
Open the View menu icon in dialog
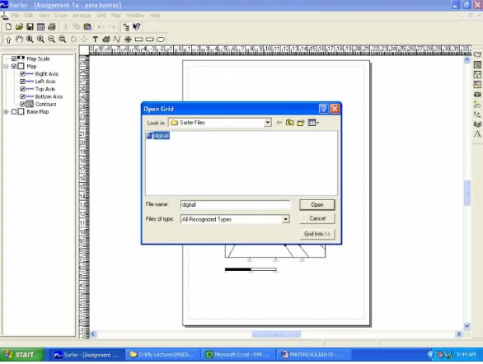coord(313,123)
